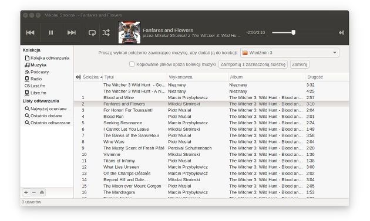Sort by the Album column header

267,77
